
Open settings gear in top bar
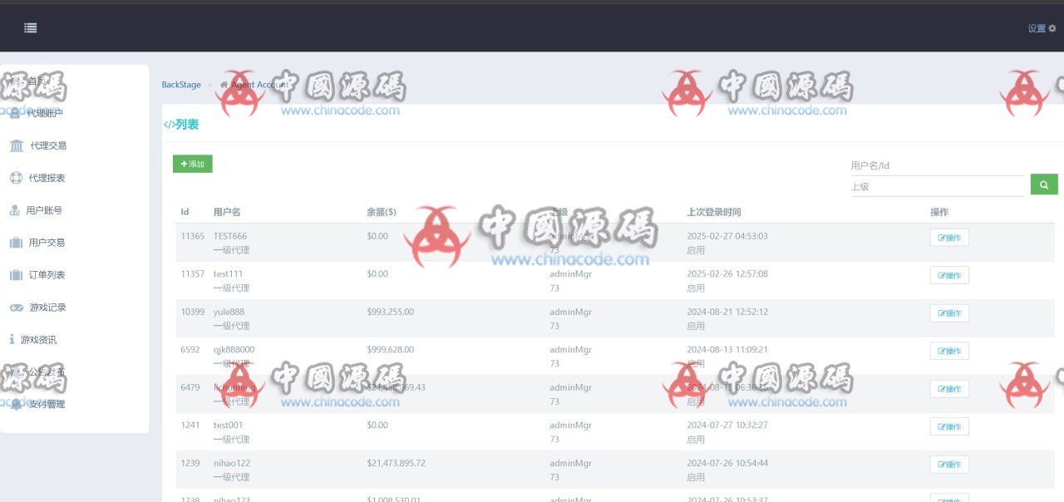pos(1052,28)
